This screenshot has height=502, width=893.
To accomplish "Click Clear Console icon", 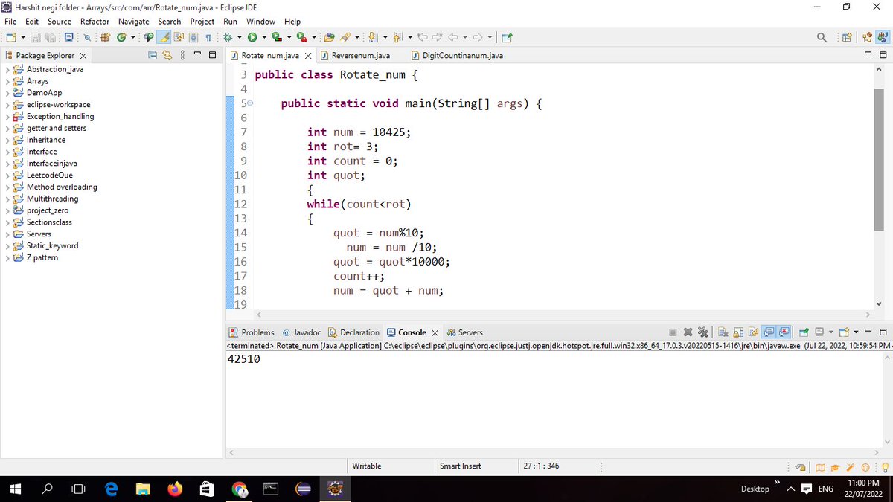I will [x=723, y=332].
